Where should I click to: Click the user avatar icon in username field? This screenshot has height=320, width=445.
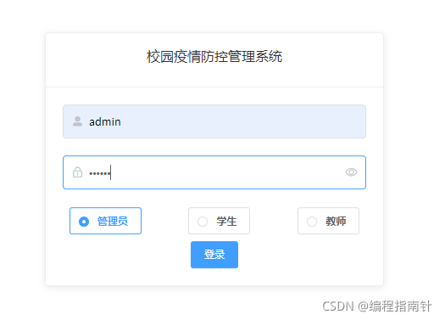77,121
